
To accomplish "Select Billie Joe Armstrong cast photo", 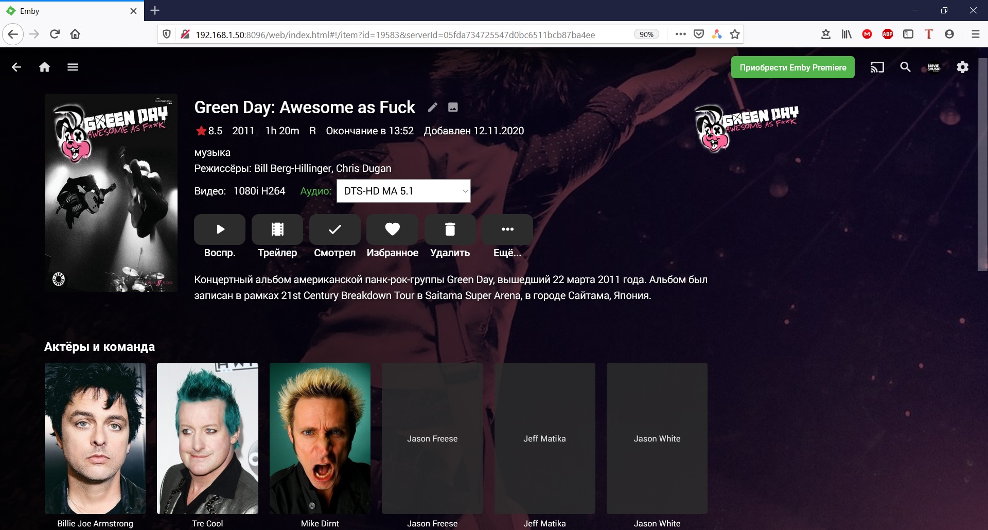I will [95, 438].
